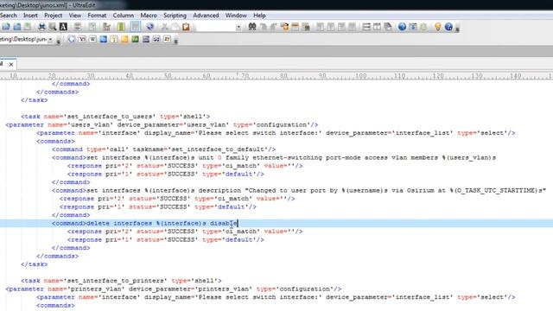Click the globe icon left of scissors
This screenshot has height=311, width=553.
149,27
